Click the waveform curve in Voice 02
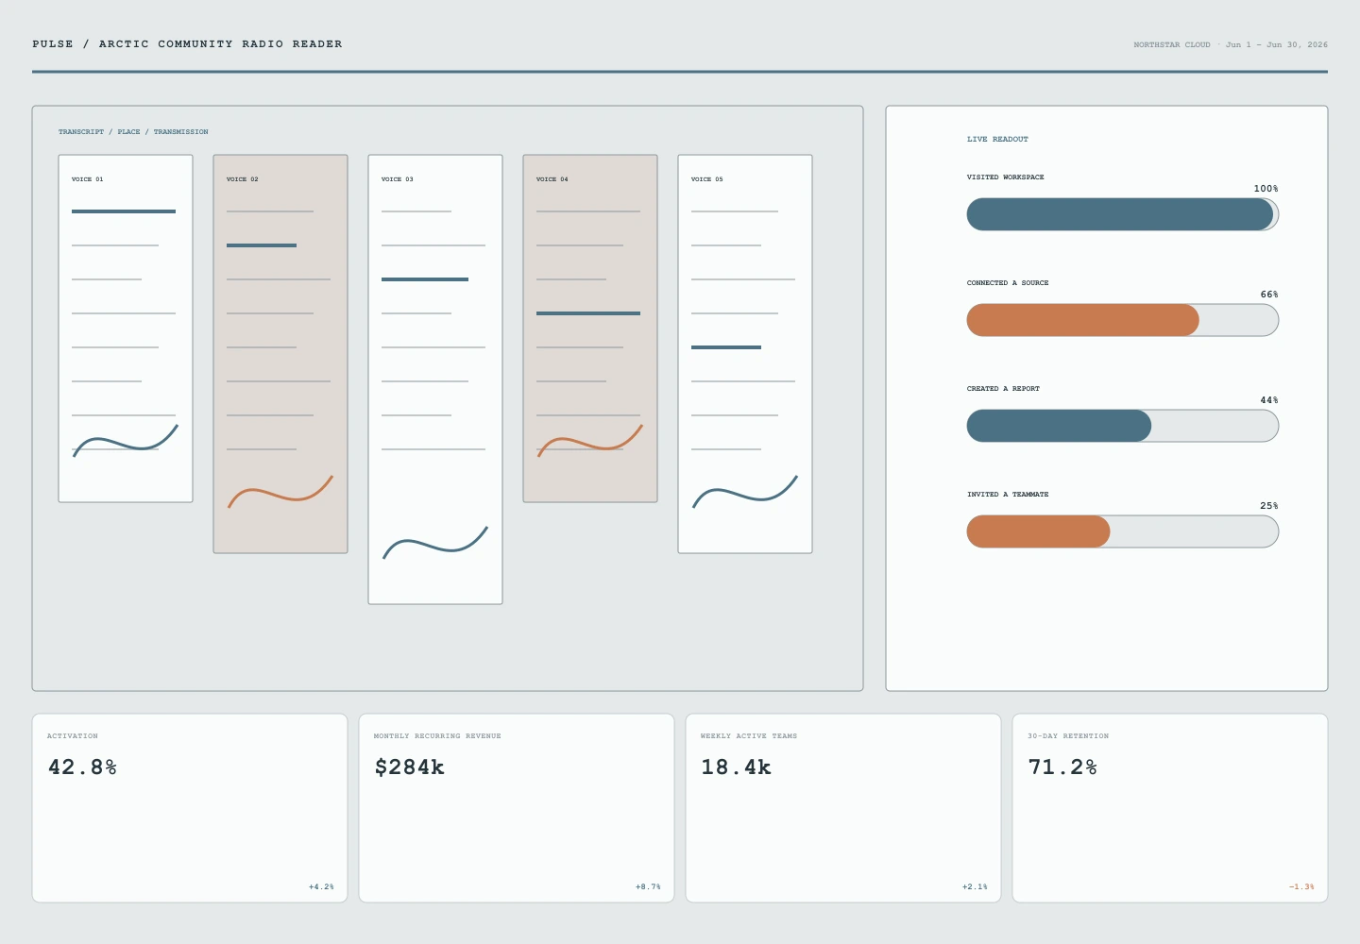Viewport: 1360px width, 944px height. click(x=280, y=491)
